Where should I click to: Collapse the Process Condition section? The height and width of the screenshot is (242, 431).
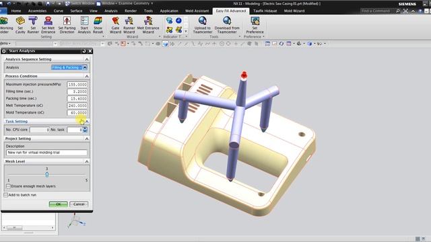pos(87,76)
